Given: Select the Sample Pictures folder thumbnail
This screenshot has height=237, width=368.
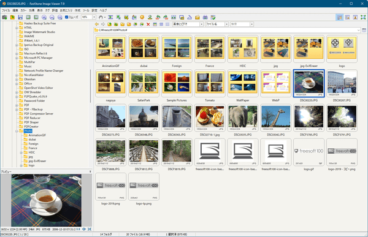Looking at the screenshot, I should [177, 83].
